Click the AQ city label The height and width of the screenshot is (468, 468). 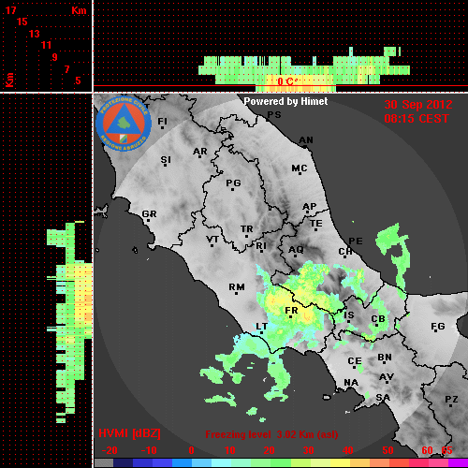click(296, 250)
